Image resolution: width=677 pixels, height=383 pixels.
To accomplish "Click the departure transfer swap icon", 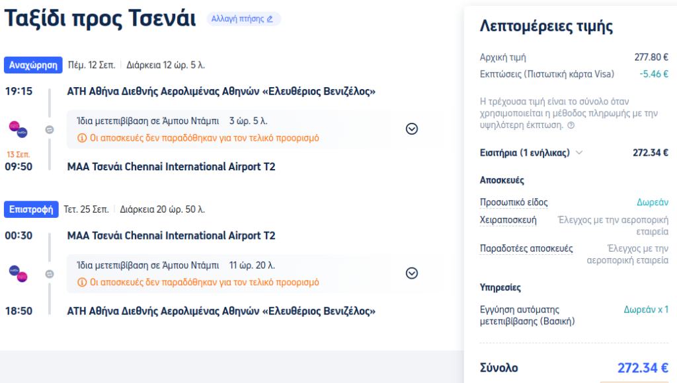I will pyautogui.click(x=50, y=129).
